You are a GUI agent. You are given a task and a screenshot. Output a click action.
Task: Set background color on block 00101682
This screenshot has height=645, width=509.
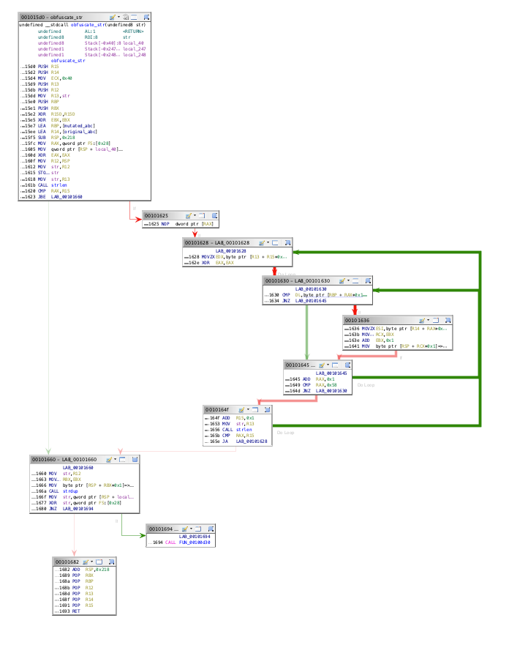(x=86, y=562)
